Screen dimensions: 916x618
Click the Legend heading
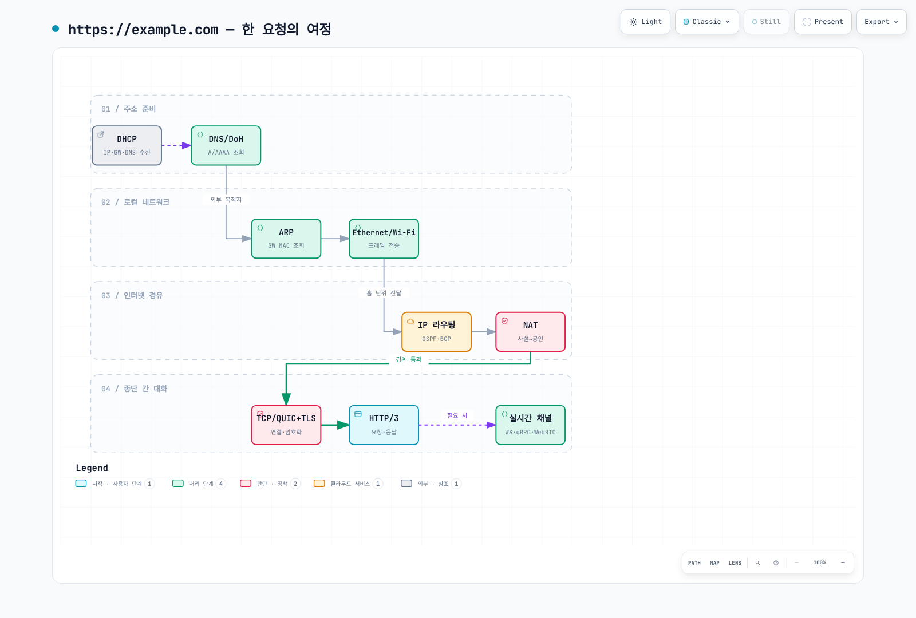coord(92,468)
